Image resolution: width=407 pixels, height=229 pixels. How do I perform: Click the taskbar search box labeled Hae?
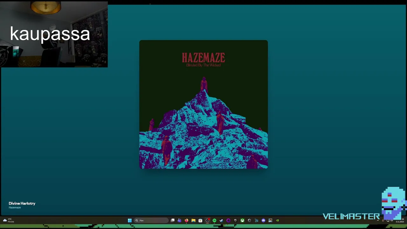(x=151, y=220)
